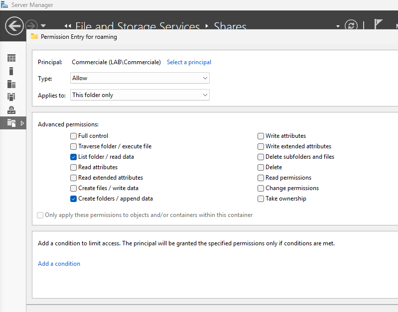Viewport: 398px width, 312px height.
Task: Click the fourth sidebar icon from the top
Action: (11, 97)
